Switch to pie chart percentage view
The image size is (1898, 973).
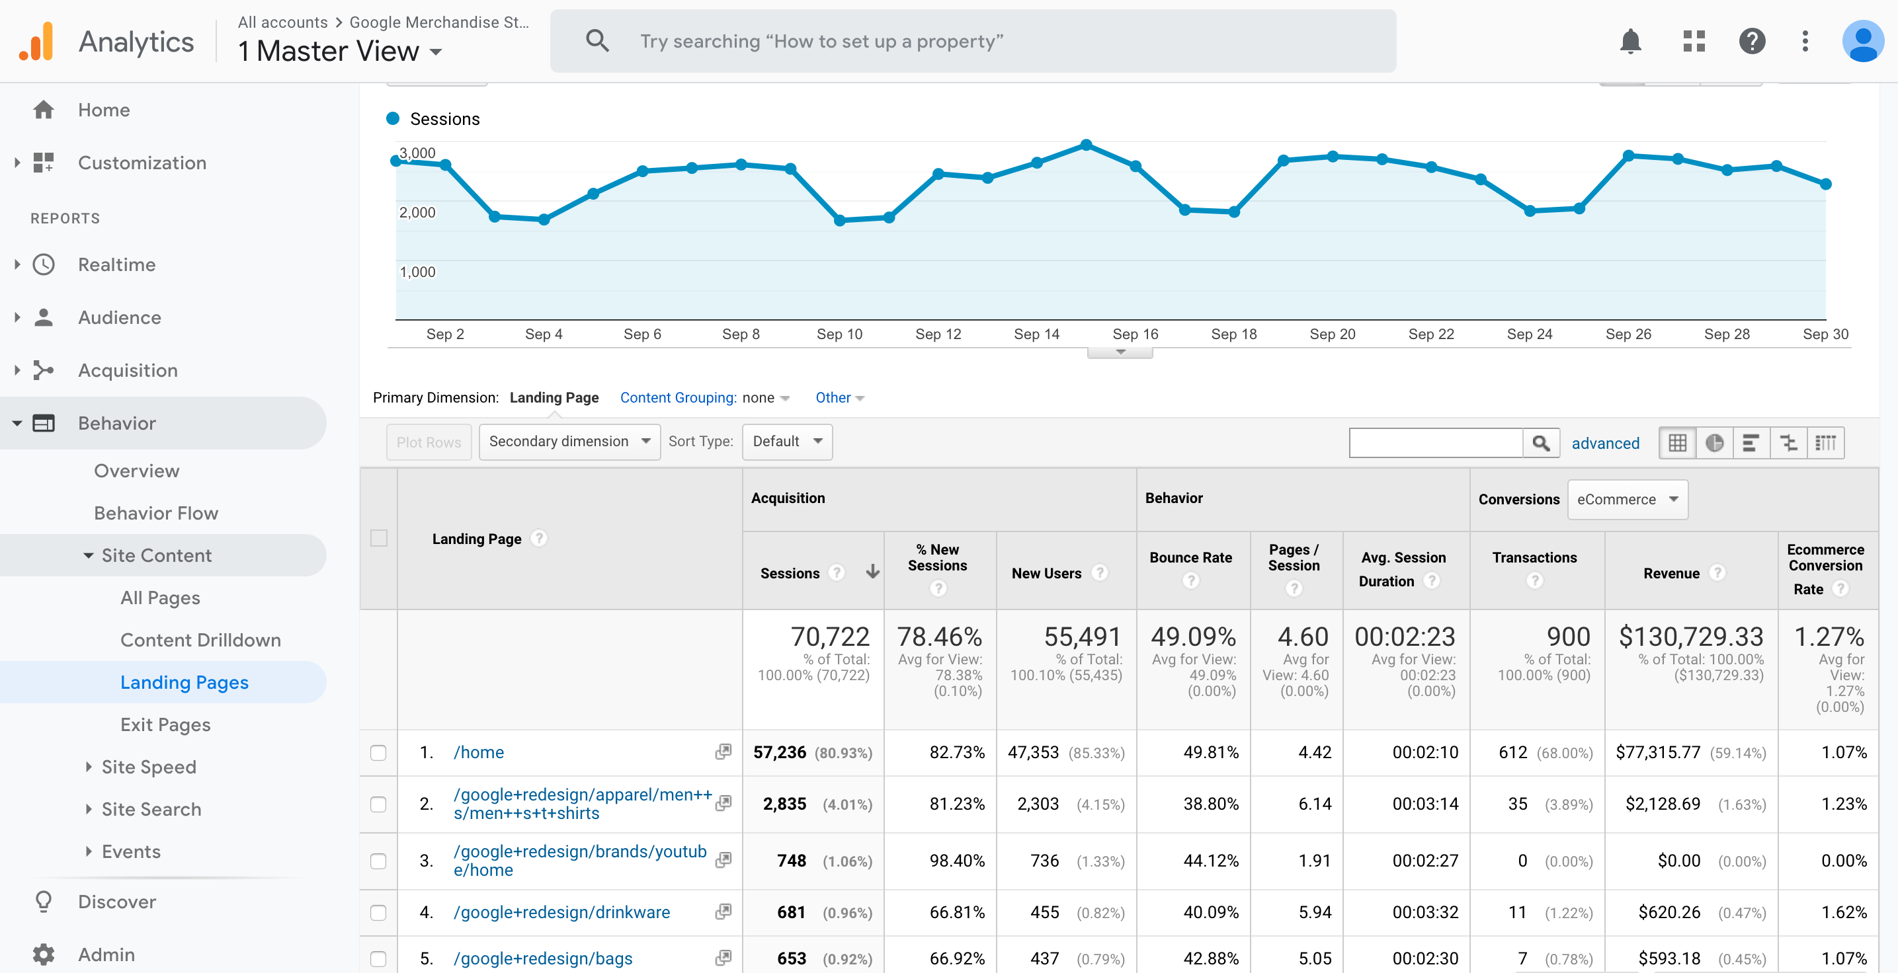click(x=1715, y=443)
